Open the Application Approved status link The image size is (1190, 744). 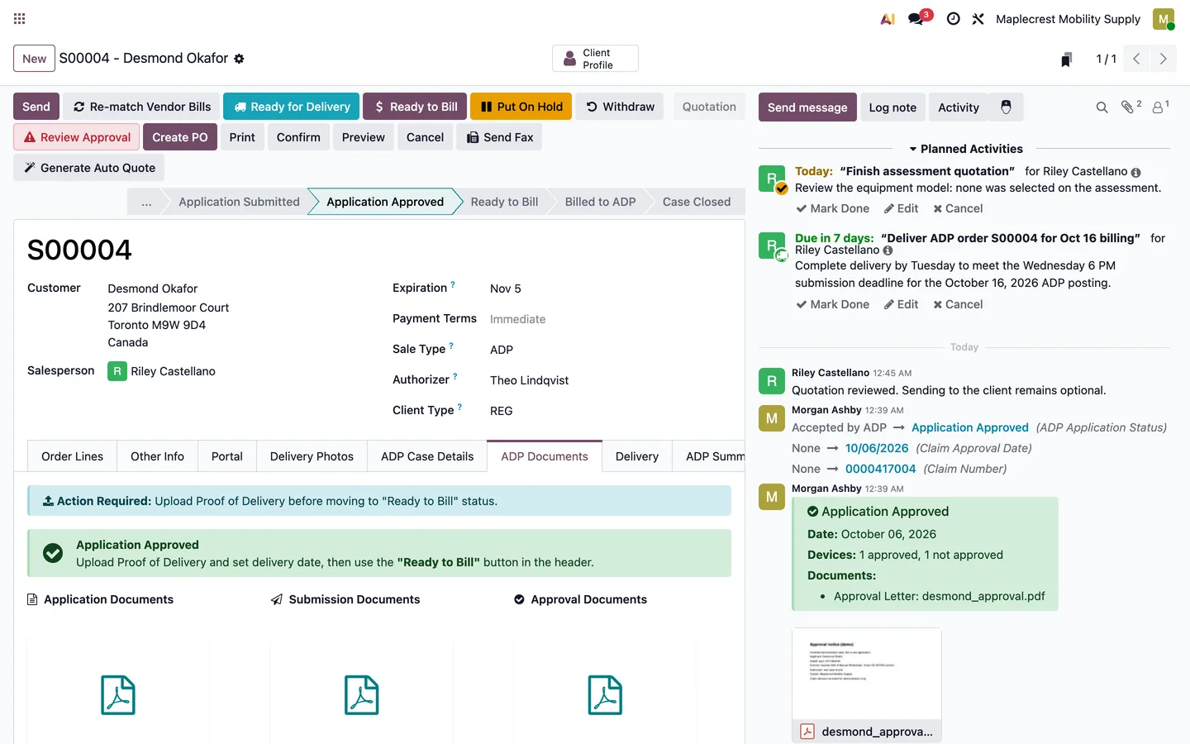(970, 427)
